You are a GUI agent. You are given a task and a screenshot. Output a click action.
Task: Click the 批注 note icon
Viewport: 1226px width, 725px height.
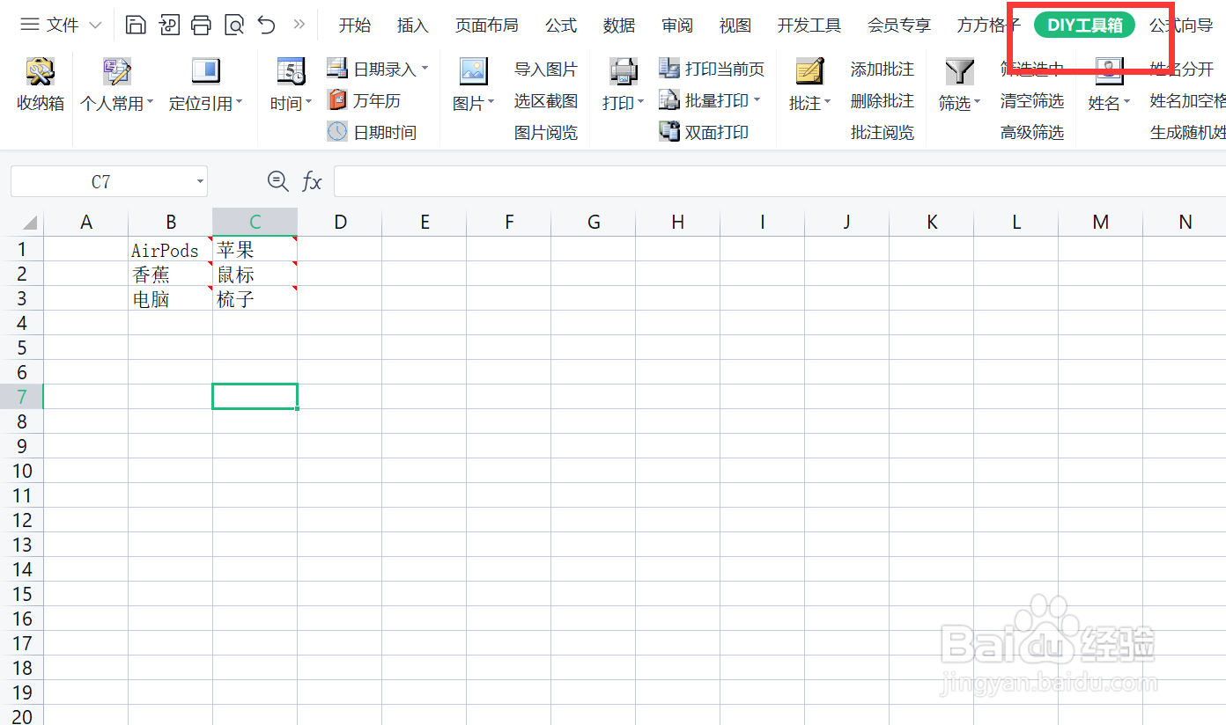[x=809, y=71]
